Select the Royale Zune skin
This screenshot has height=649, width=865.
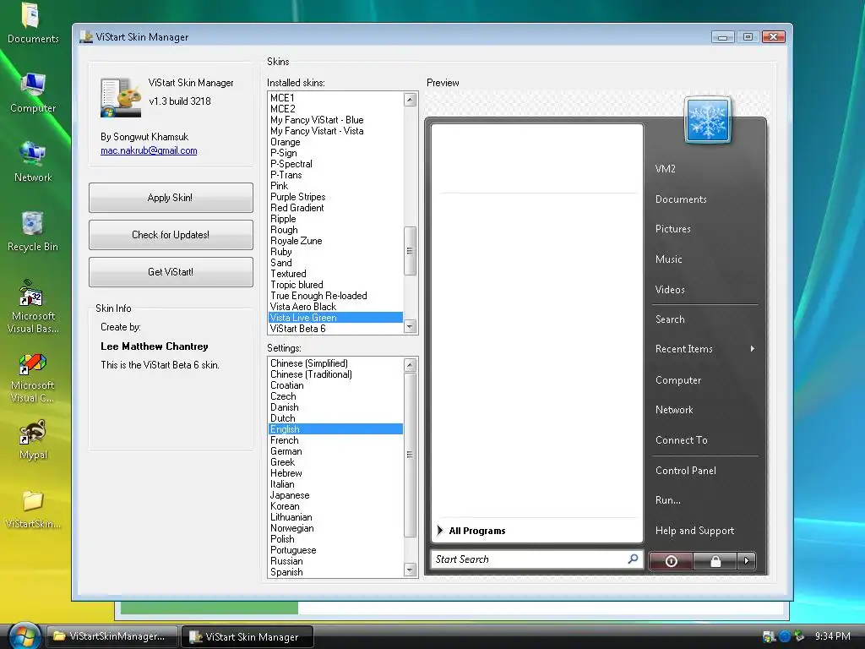click(335, 241)
